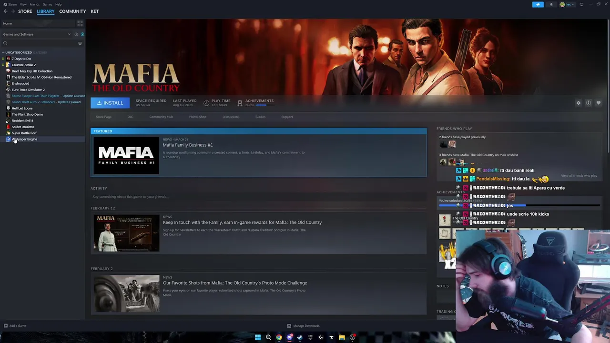Screen dimensions: 610x343
Task: Open the Community Hub link
Action: point(161,117)
